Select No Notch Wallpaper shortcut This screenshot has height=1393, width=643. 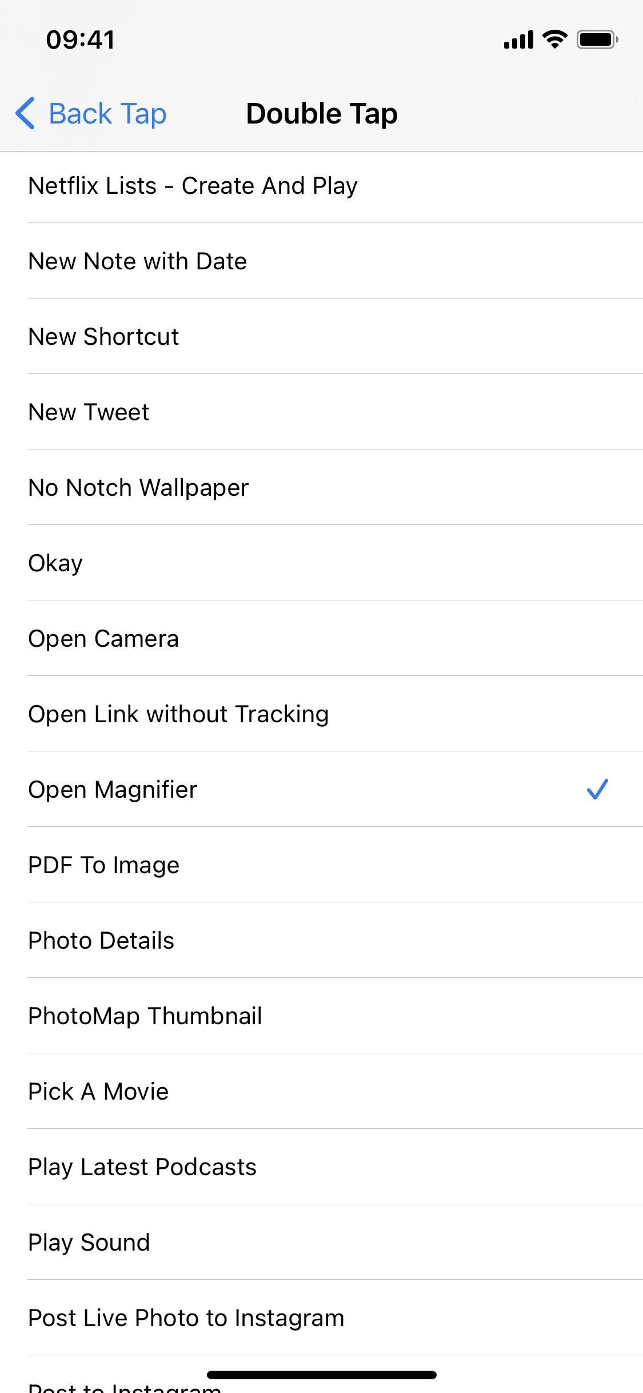pyautogui.click(x=321, y=487)
